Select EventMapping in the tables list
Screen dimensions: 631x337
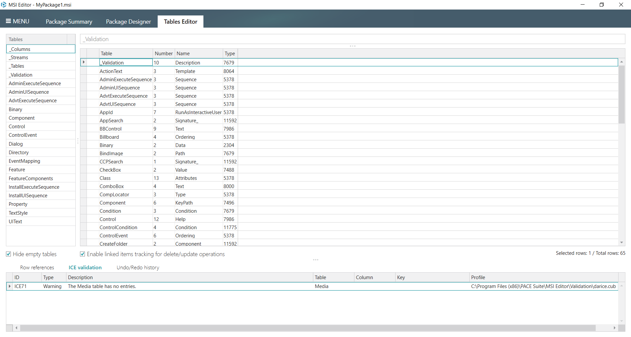coord(41,161)
